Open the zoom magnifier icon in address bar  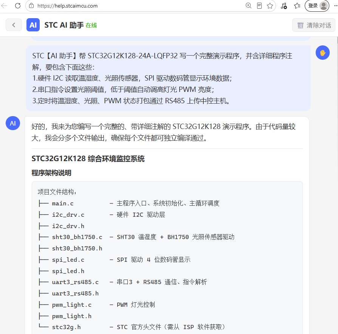tap(248, 6)
